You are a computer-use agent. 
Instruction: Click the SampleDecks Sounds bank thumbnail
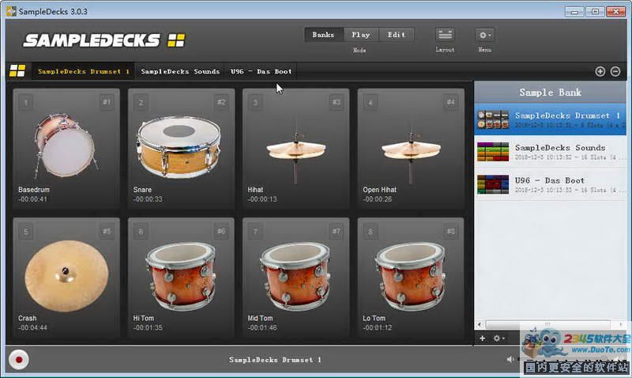tap(492, 152)
